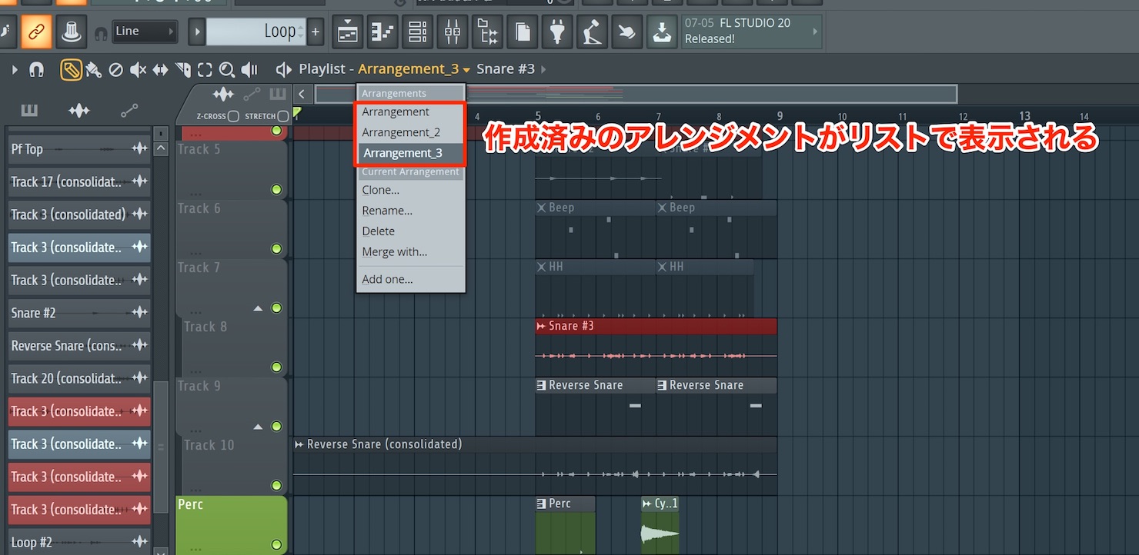Open the Playlist view icon
The height and width of the screenshot is (555, 1139).
[347, 32]
